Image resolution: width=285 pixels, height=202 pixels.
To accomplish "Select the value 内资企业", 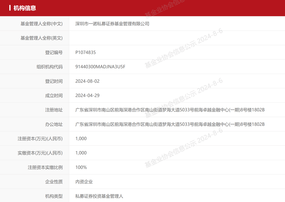I will click(x=84, y=182).
